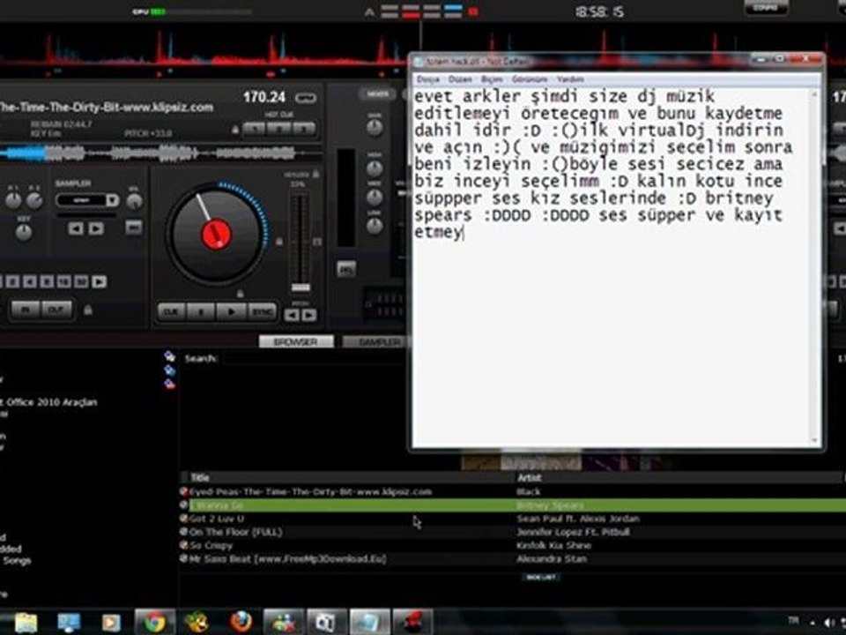Toggle the lock icon right of jog wheel
The width and height of the screenshot is (846, 635).
click(279, 242)
